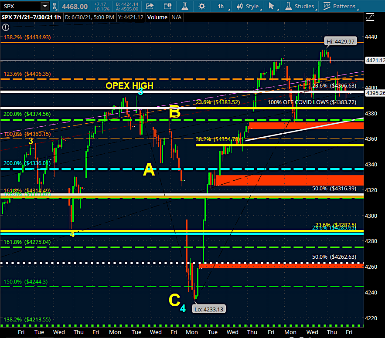This screenshot has width=385, height=338.
Task: Open the Patterns dropdown
Action: [x=340, y=6]
